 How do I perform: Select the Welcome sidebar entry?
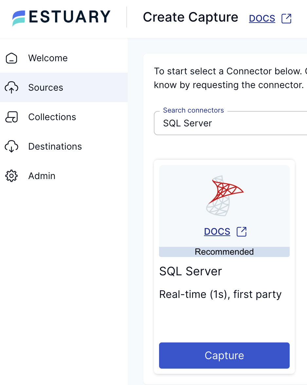pyautogui.click(x=48, y=58)
